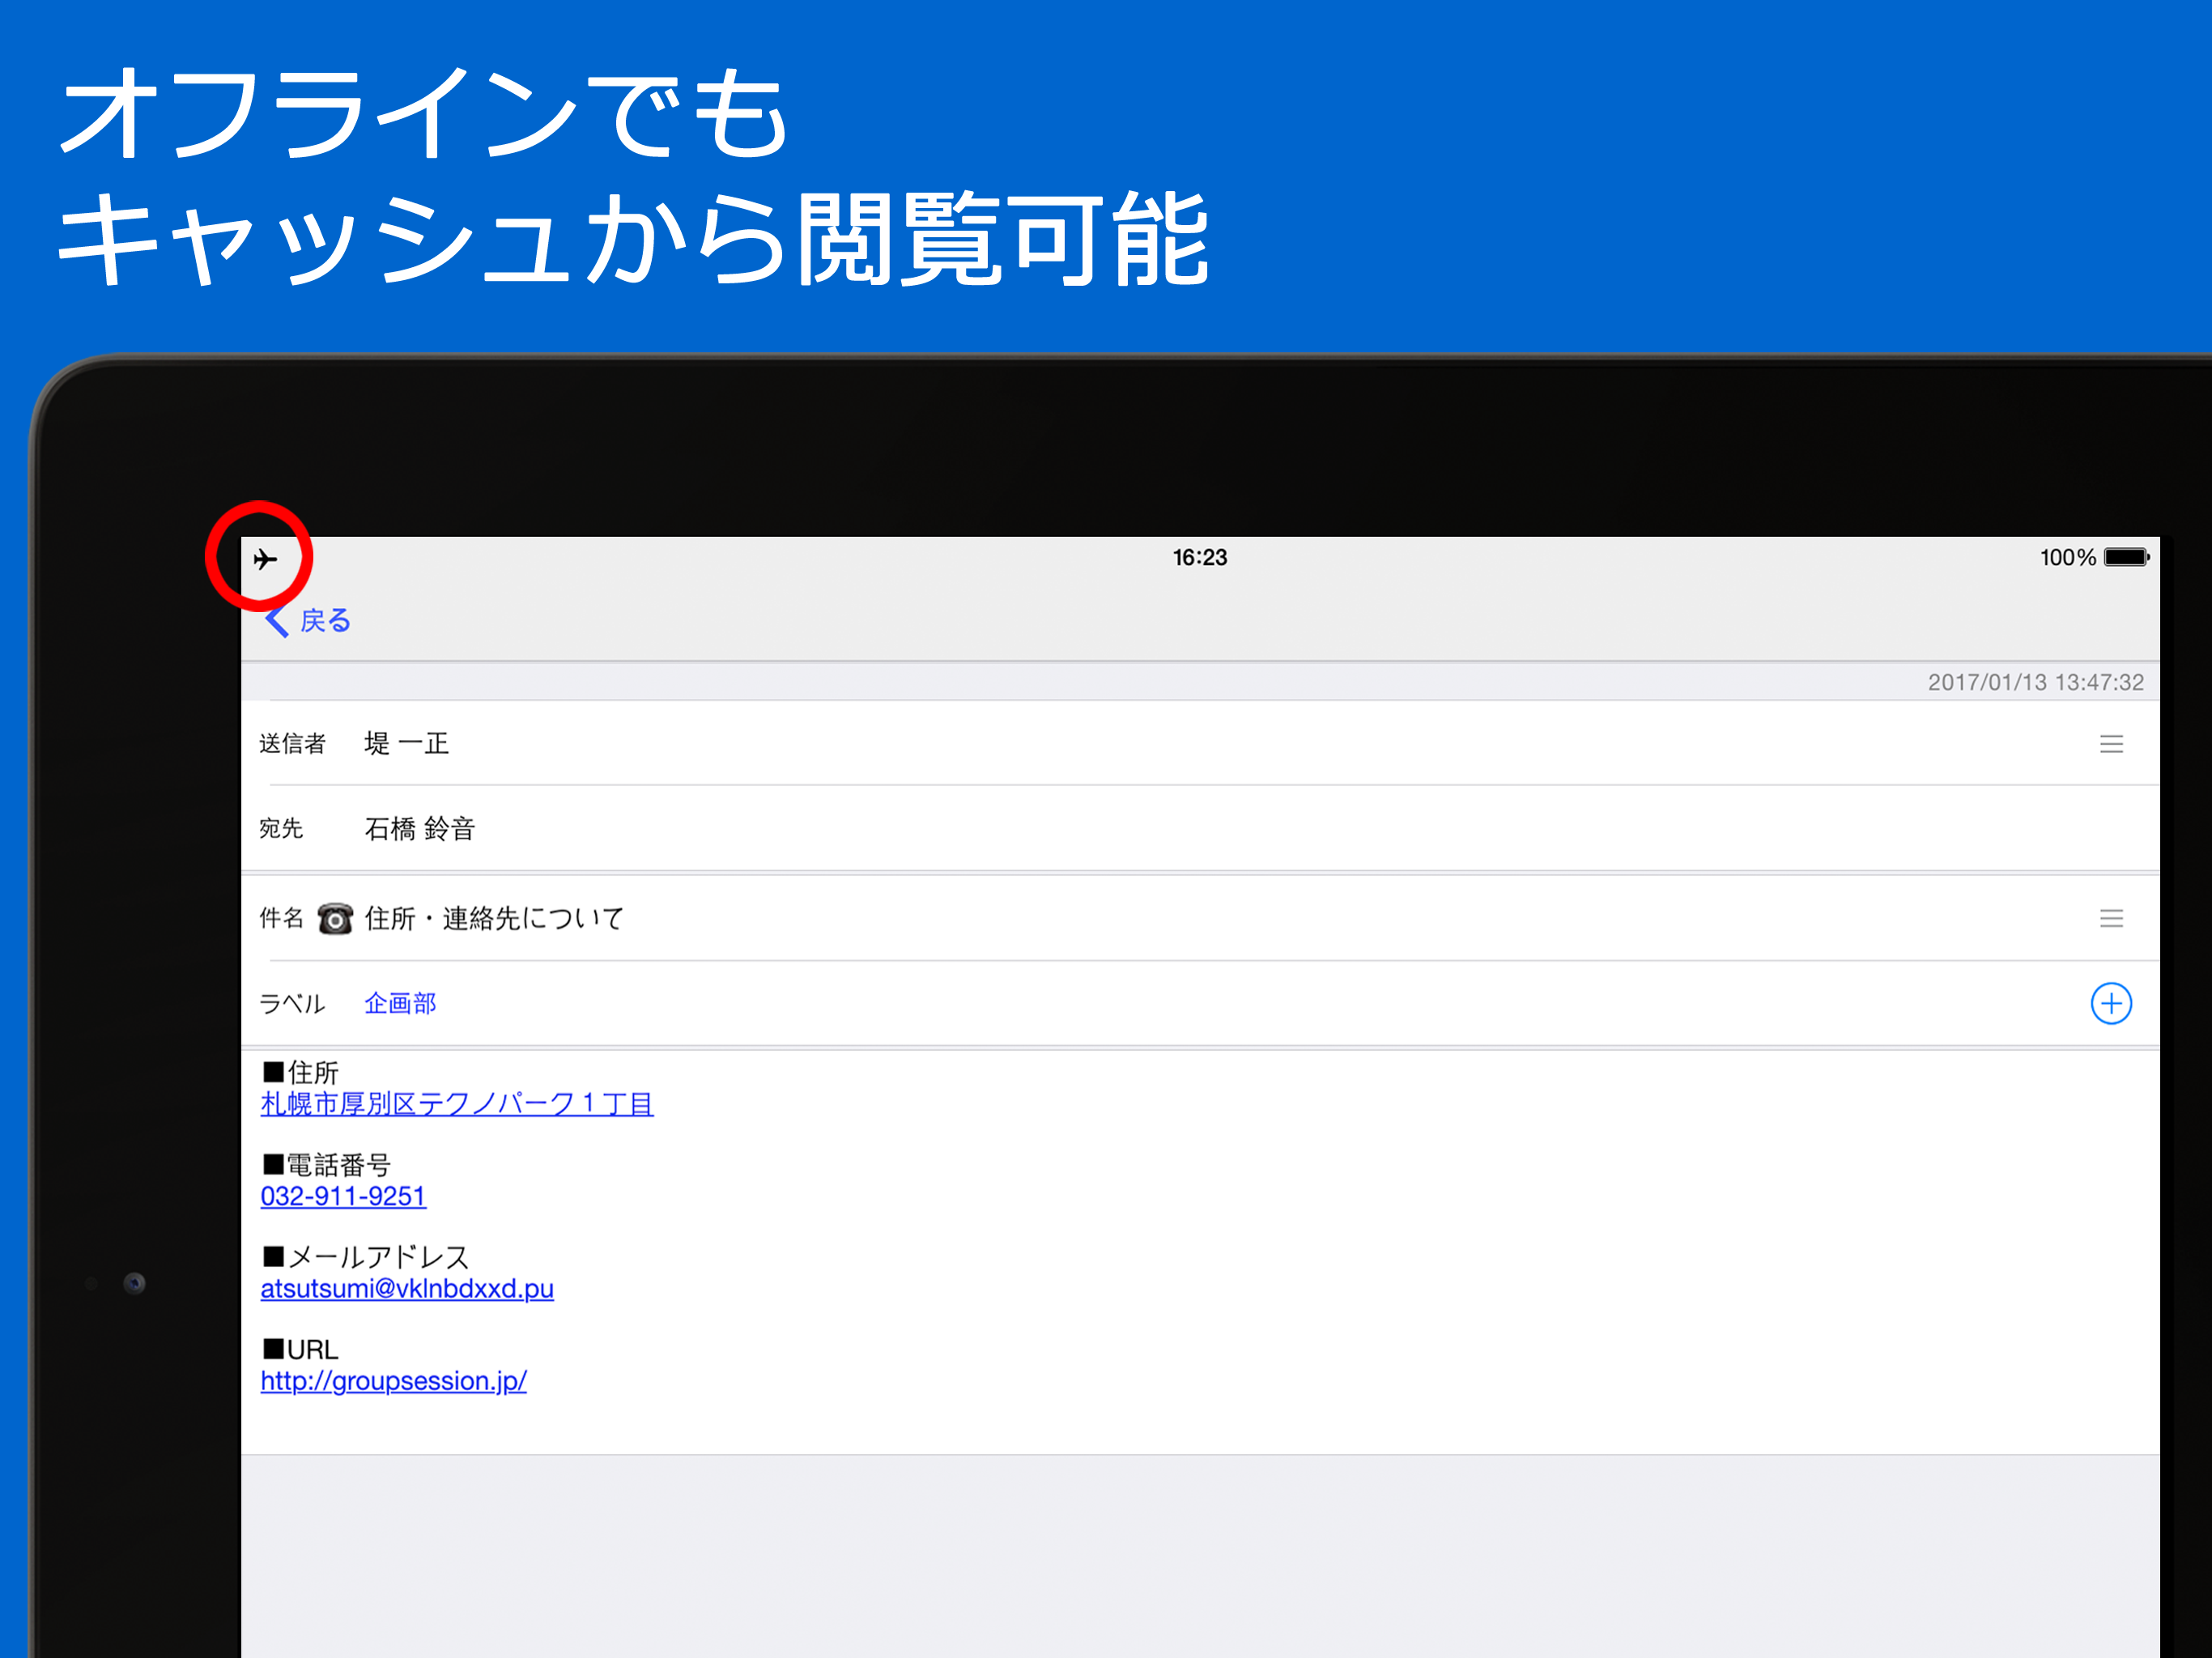Tap the 件名 field label

point(281,918)
